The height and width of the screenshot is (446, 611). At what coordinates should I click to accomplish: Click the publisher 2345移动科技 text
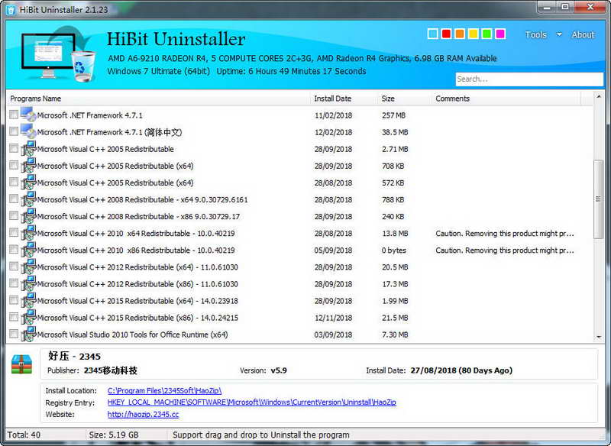click(110, 370)
